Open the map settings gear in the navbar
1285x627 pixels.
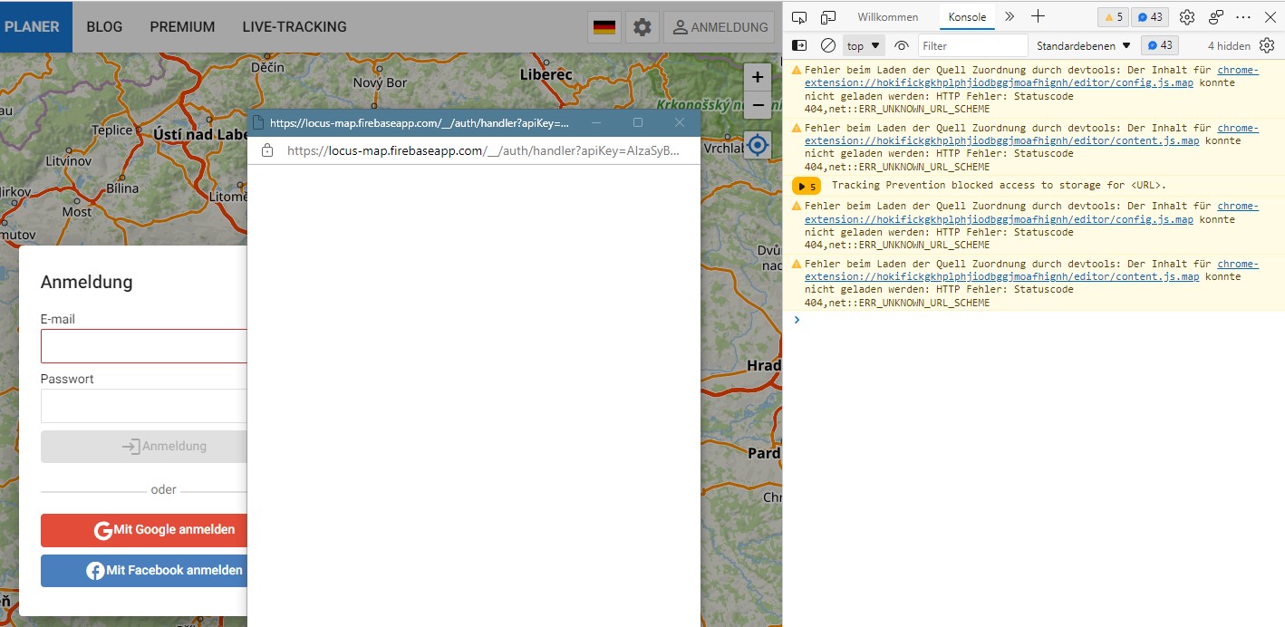(x=642, y=27)
